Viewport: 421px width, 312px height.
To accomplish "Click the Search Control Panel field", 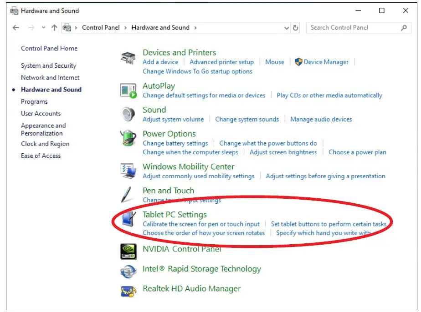I will click(353, 28).
